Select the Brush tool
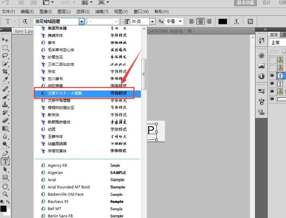The height and width of the screenshot is (218, 286). (x=5, y=97)
